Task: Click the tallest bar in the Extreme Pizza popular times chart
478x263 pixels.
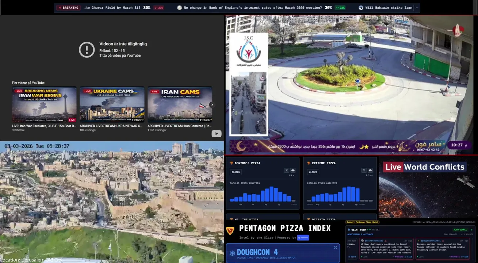Action: 349,194
